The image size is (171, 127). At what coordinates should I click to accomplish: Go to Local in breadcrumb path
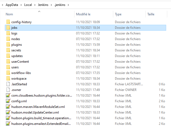28,5
